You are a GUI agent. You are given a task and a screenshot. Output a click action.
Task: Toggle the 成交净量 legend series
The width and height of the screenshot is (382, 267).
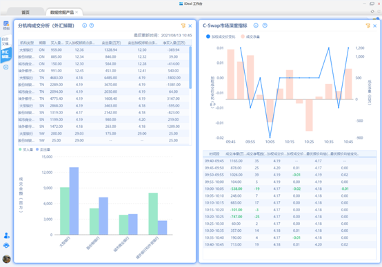click(250, 36)
